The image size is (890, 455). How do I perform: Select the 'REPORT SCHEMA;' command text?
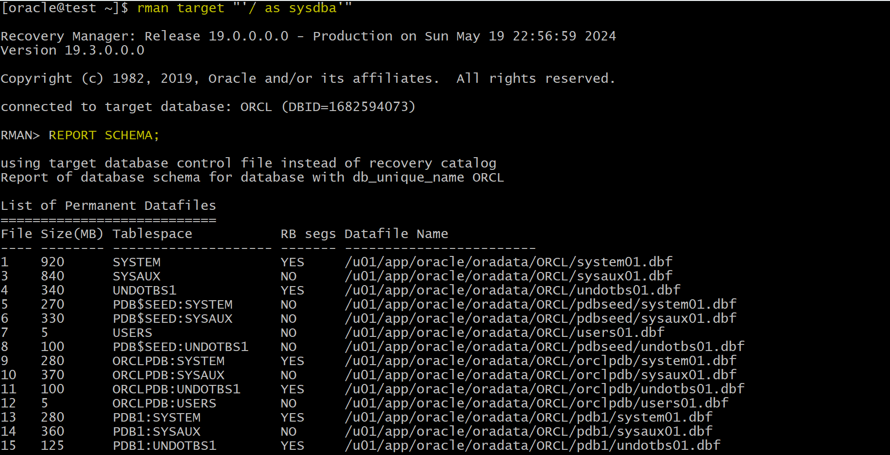104,136
